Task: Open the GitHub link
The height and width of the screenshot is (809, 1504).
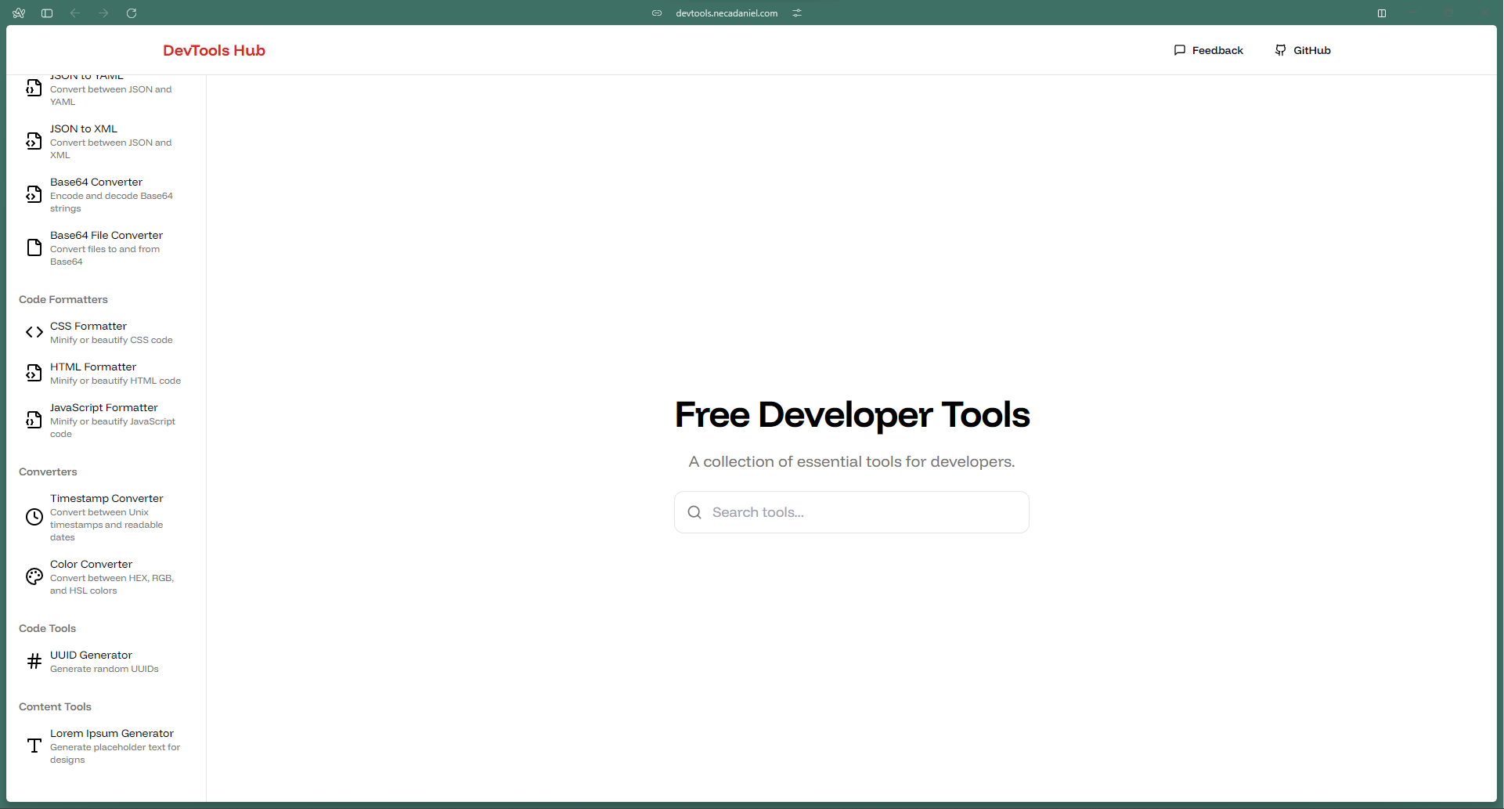Action: click(1303, 50)
